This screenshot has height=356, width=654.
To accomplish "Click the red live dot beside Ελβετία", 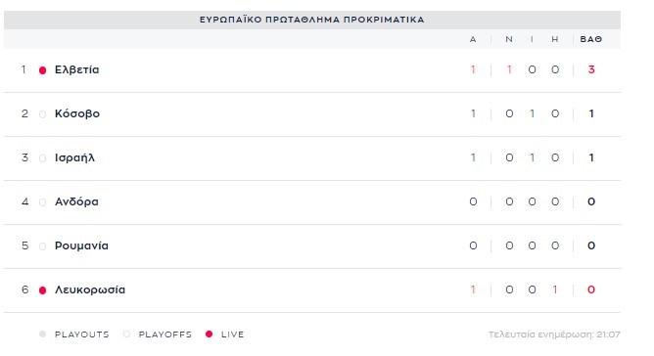I will point(42,70).
